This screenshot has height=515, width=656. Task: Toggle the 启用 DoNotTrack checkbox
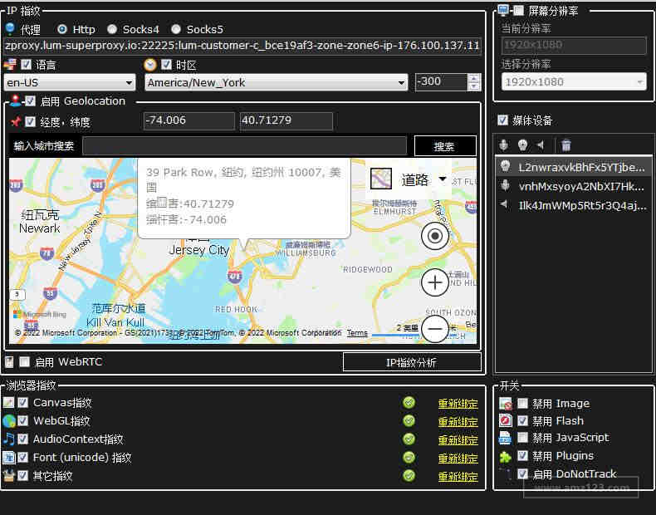[x=522, y=473]
